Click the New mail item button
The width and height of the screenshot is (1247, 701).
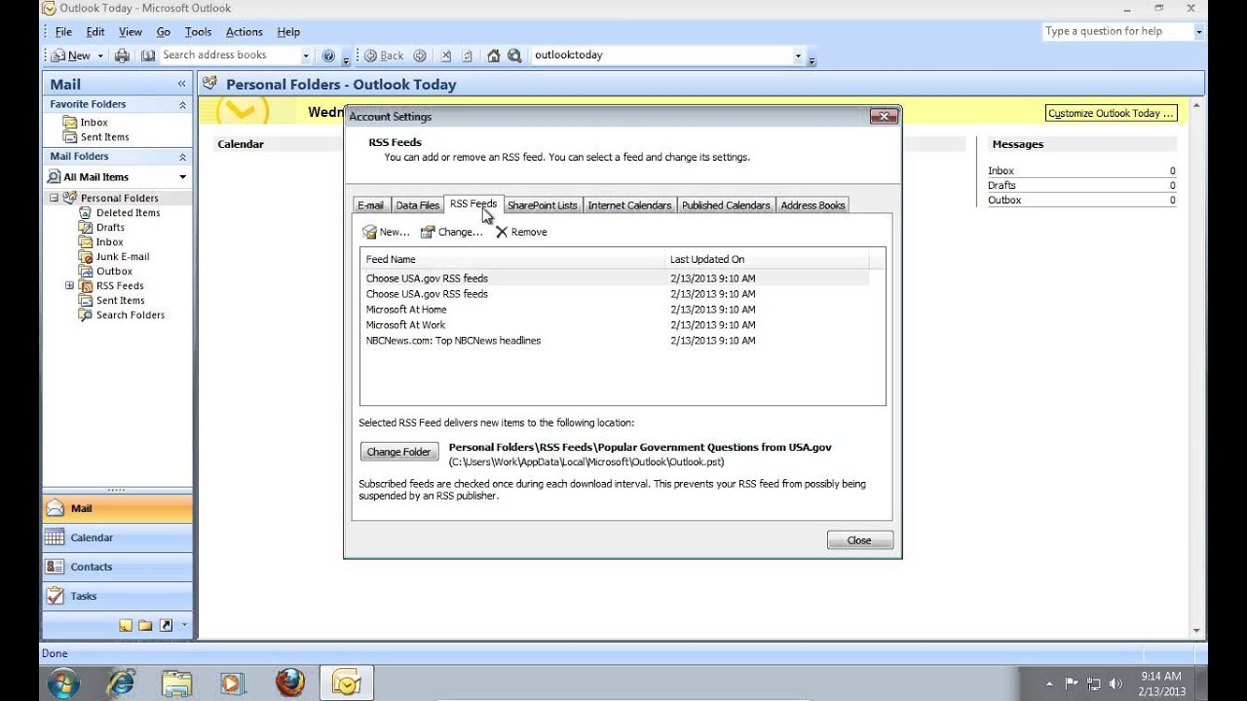71,55
